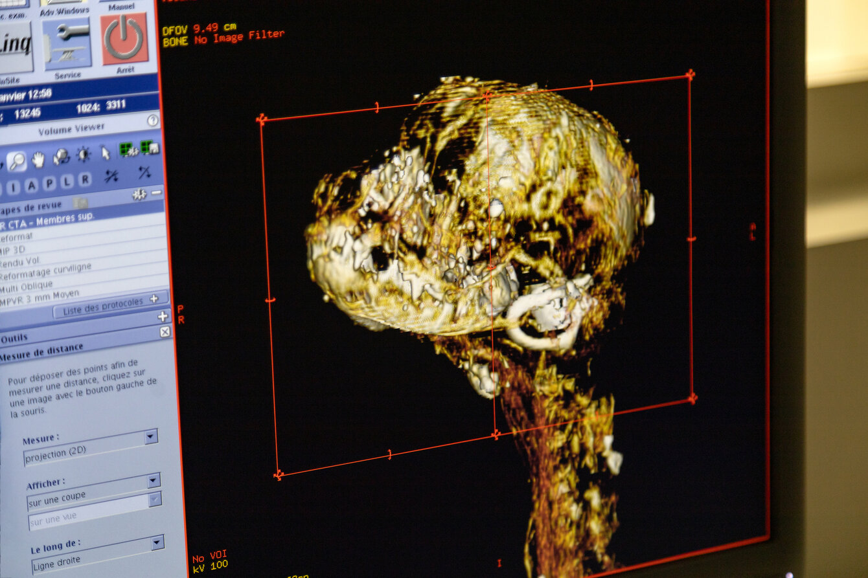Toggle the P posterior orientation button
Viewport: 868px width, 578px height.
[x=49, y=184]
